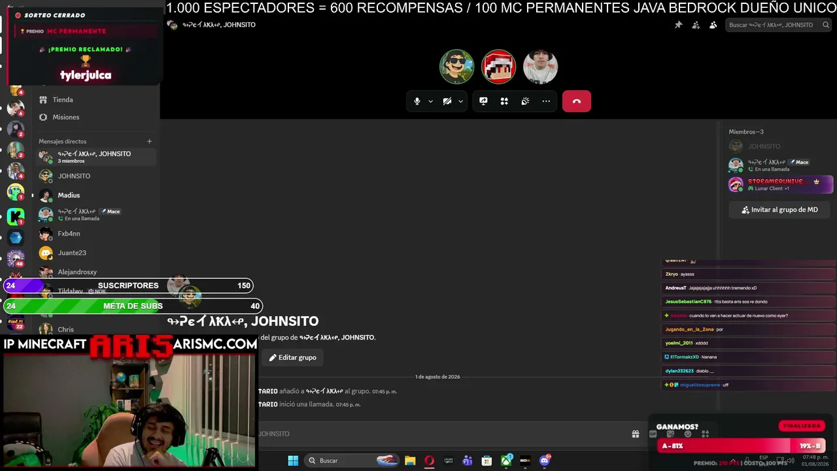Open camera options dropdown arrow
This screenshot has width=837, height=471.
tap(460, 101)
